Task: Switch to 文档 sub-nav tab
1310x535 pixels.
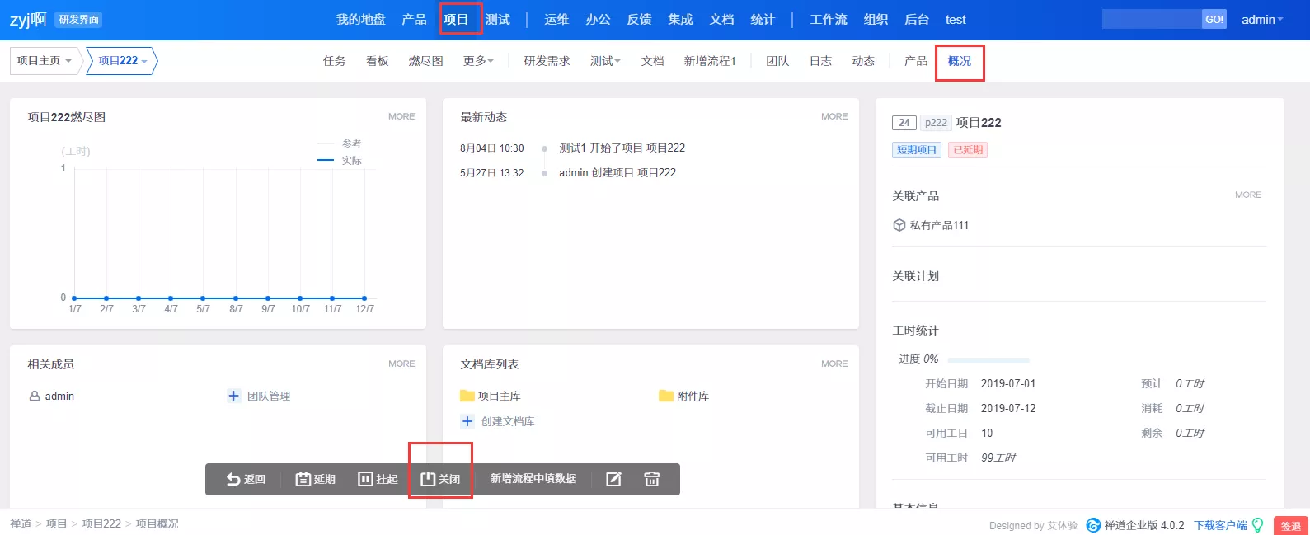Action: tap(652, 61)
